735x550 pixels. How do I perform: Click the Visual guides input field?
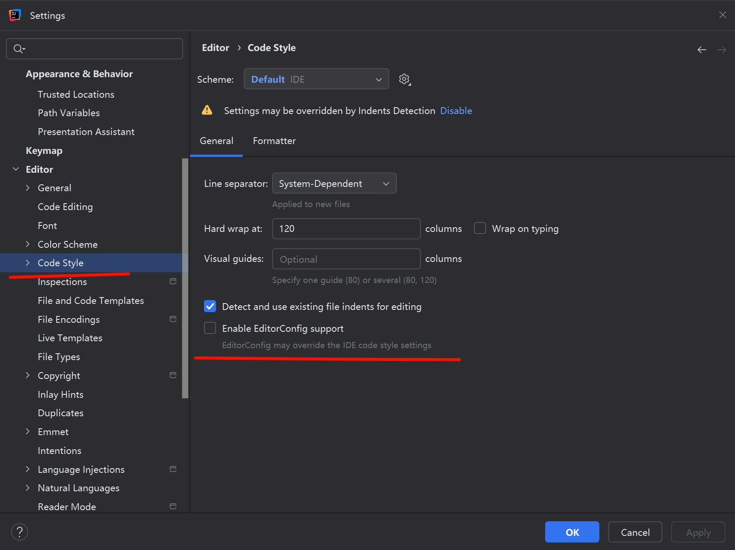point(346,259)
